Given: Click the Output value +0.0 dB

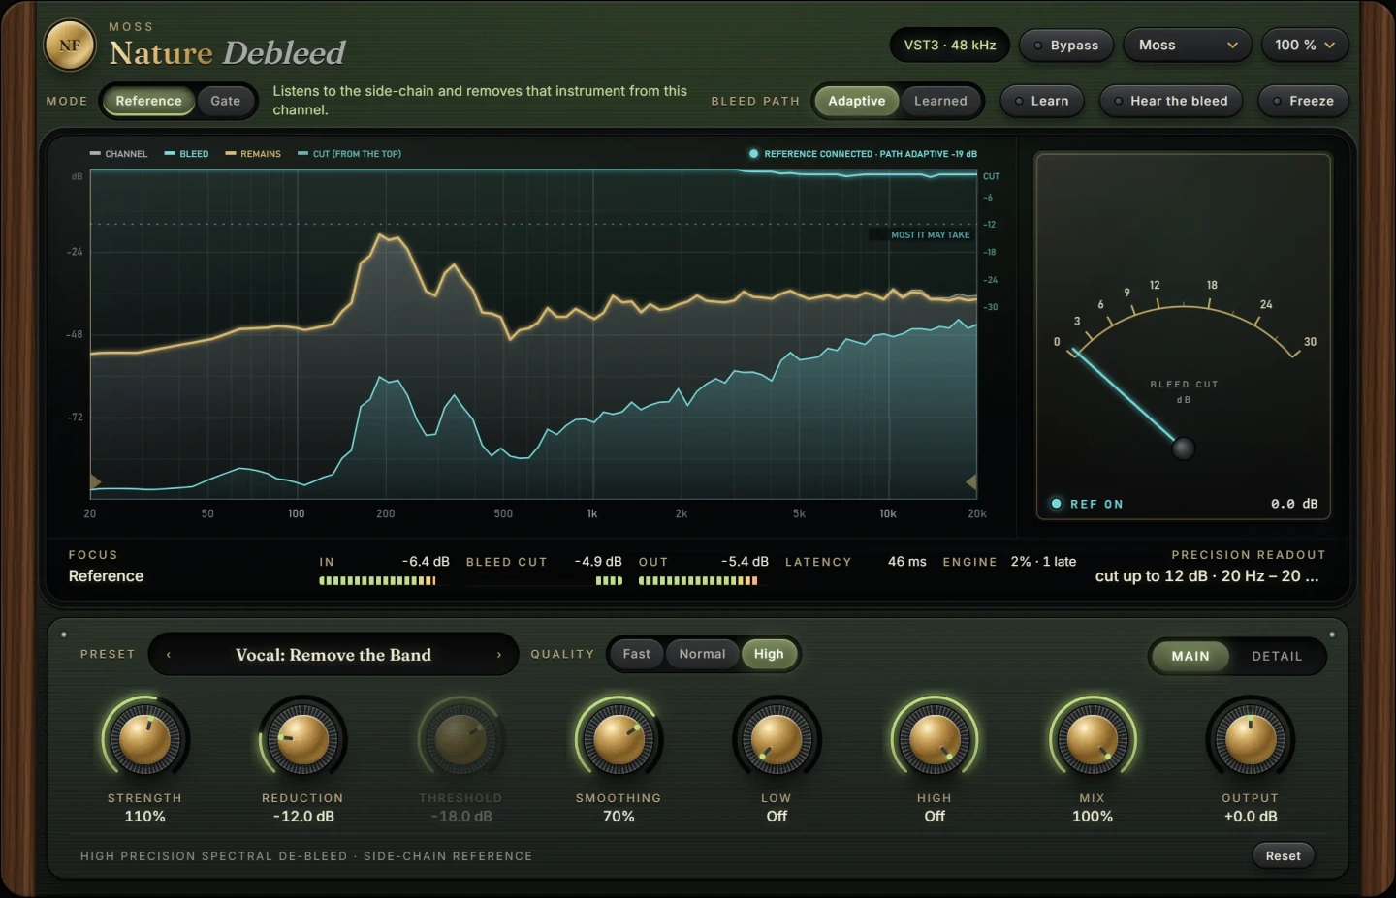Looking at the screenshot, I should [1251, 817].
